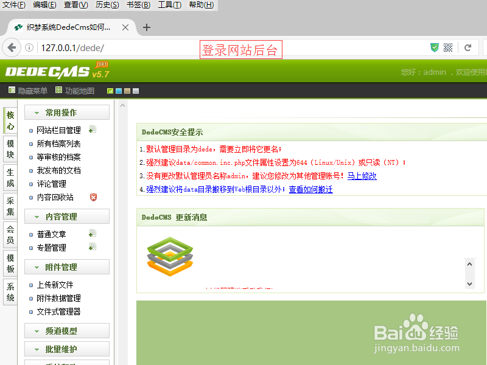Image resolution: width=487 pixels, height=365 pixels.
Task: Open the 帮助(H) menu
Action: tap(201, 5)
